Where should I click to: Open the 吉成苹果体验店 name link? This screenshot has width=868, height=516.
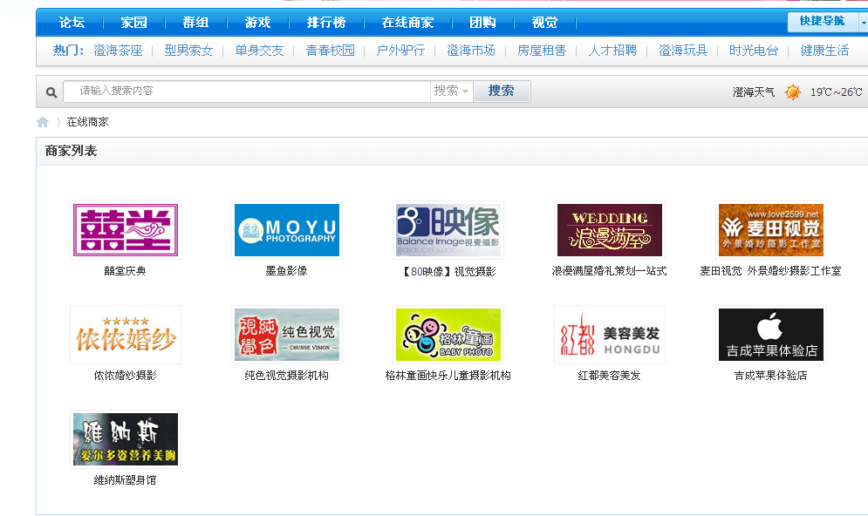(770, 376)
